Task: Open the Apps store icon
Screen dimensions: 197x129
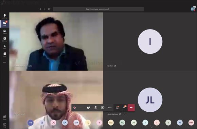Action: (x=5, y=117)
